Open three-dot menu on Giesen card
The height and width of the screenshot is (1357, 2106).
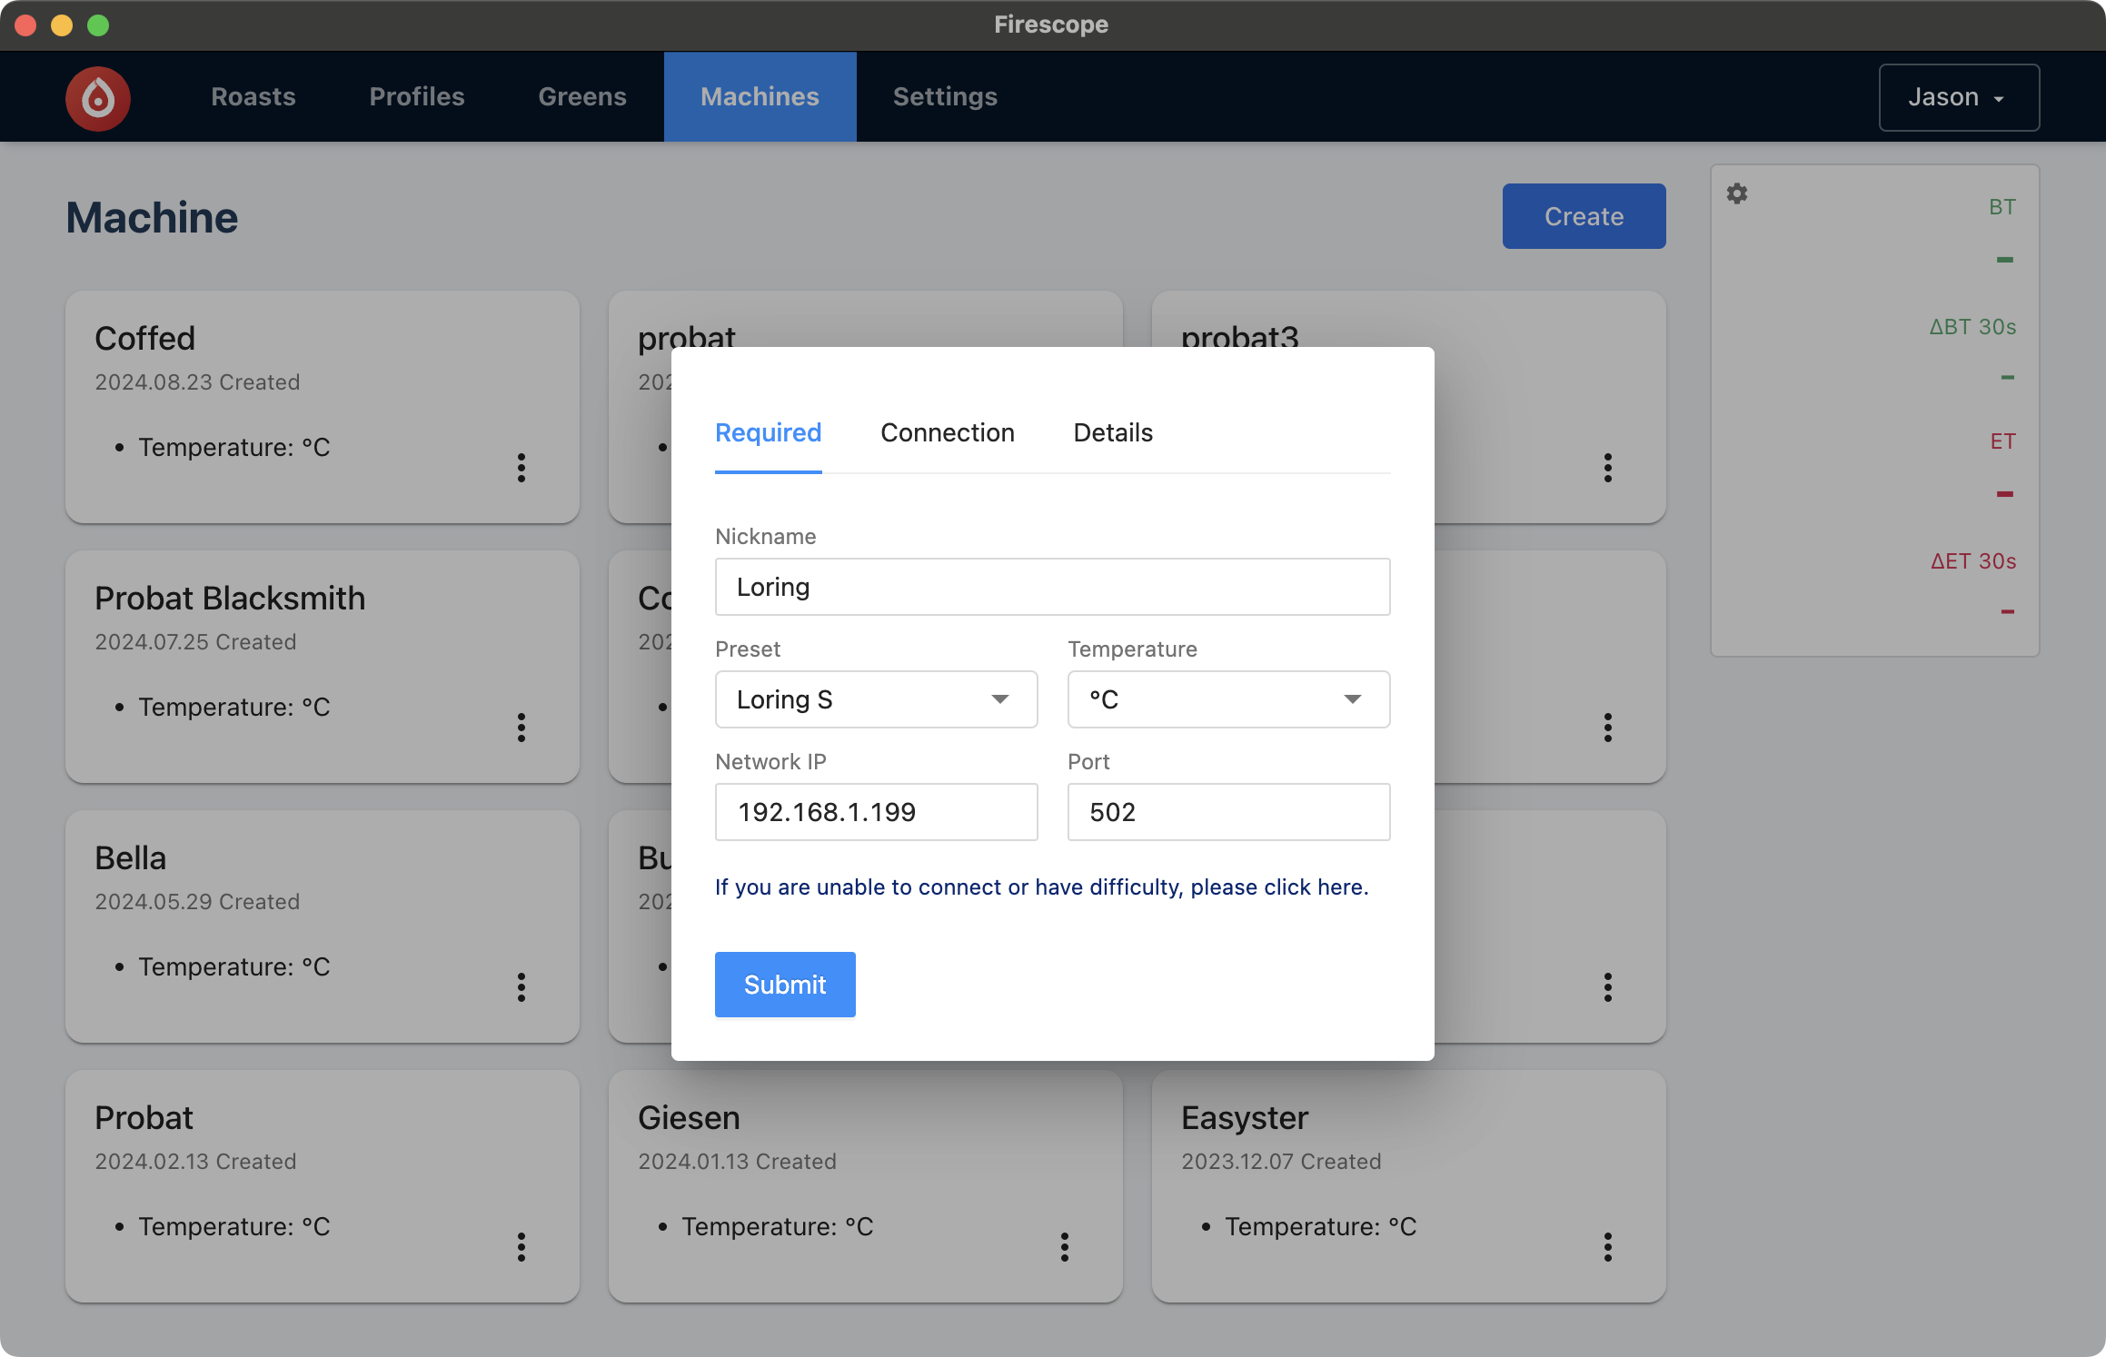[x=1065, y=1247]
